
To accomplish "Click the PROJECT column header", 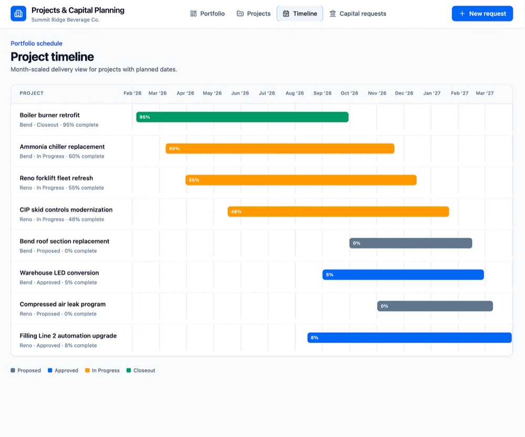I will pyautogui.click(x=31, y=93).
